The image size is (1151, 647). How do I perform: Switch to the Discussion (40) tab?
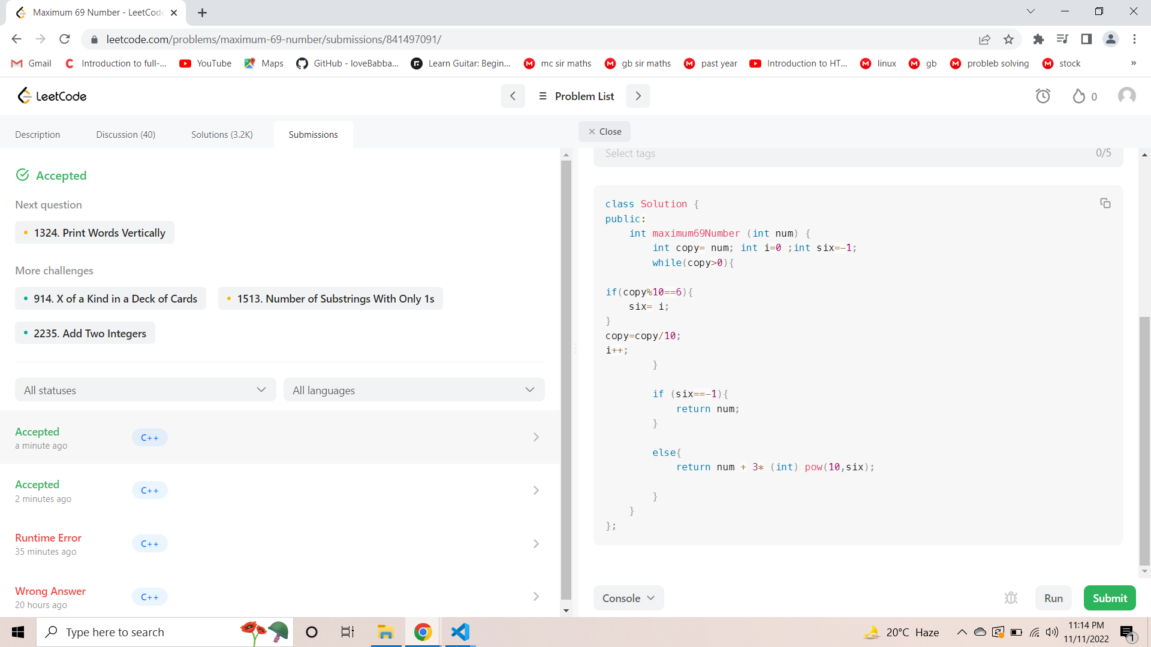tap(125, 134)
